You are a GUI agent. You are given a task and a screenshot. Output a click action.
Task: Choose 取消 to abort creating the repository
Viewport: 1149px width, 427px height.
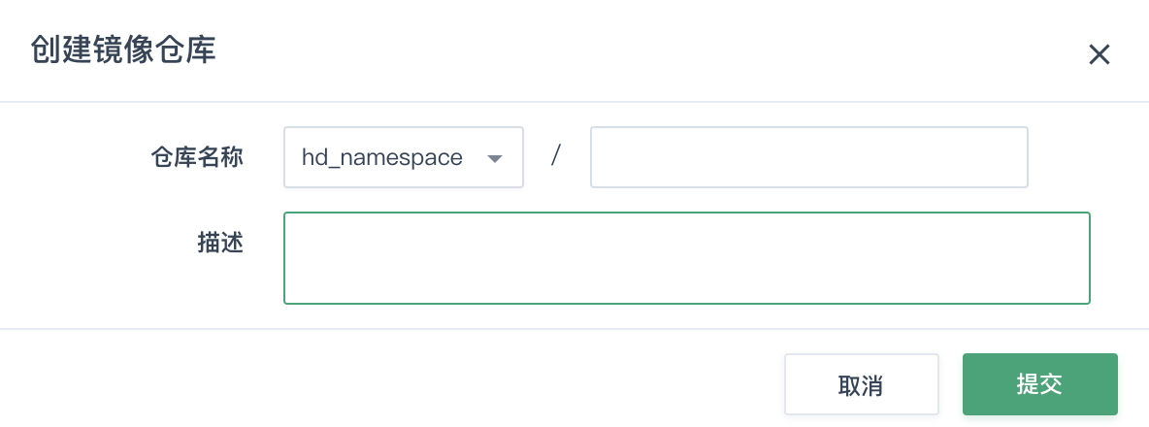click(x=861, y=384)
